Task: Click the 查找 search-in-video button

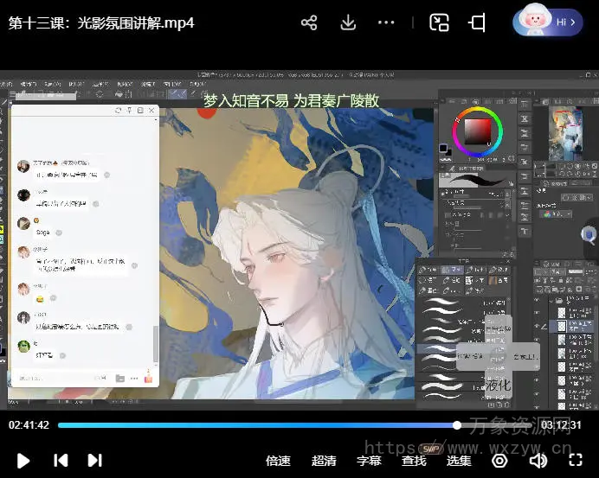Action: (415, 461)
